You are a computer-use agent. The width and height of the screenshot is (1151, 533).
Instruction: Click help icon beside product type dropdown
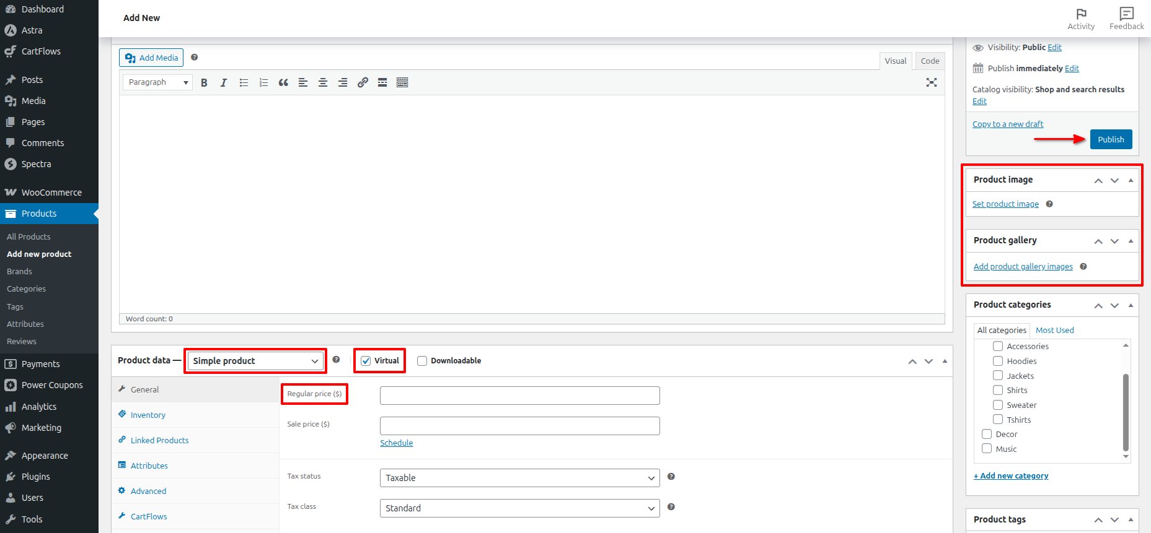point(336,359)
